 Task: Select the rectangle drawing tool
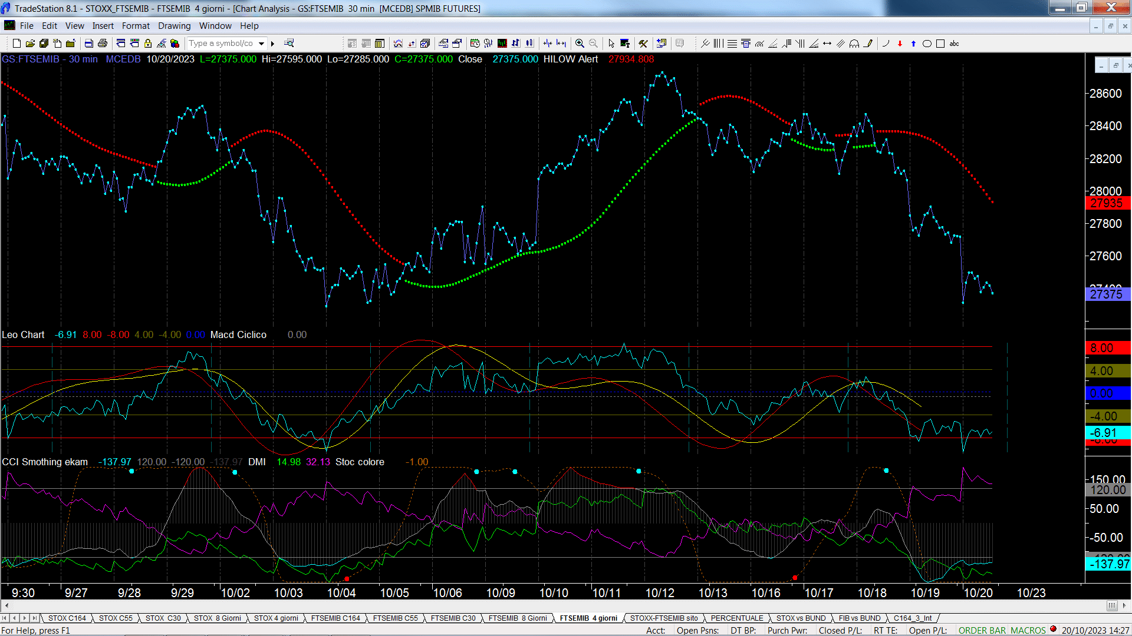click(940, 44)
